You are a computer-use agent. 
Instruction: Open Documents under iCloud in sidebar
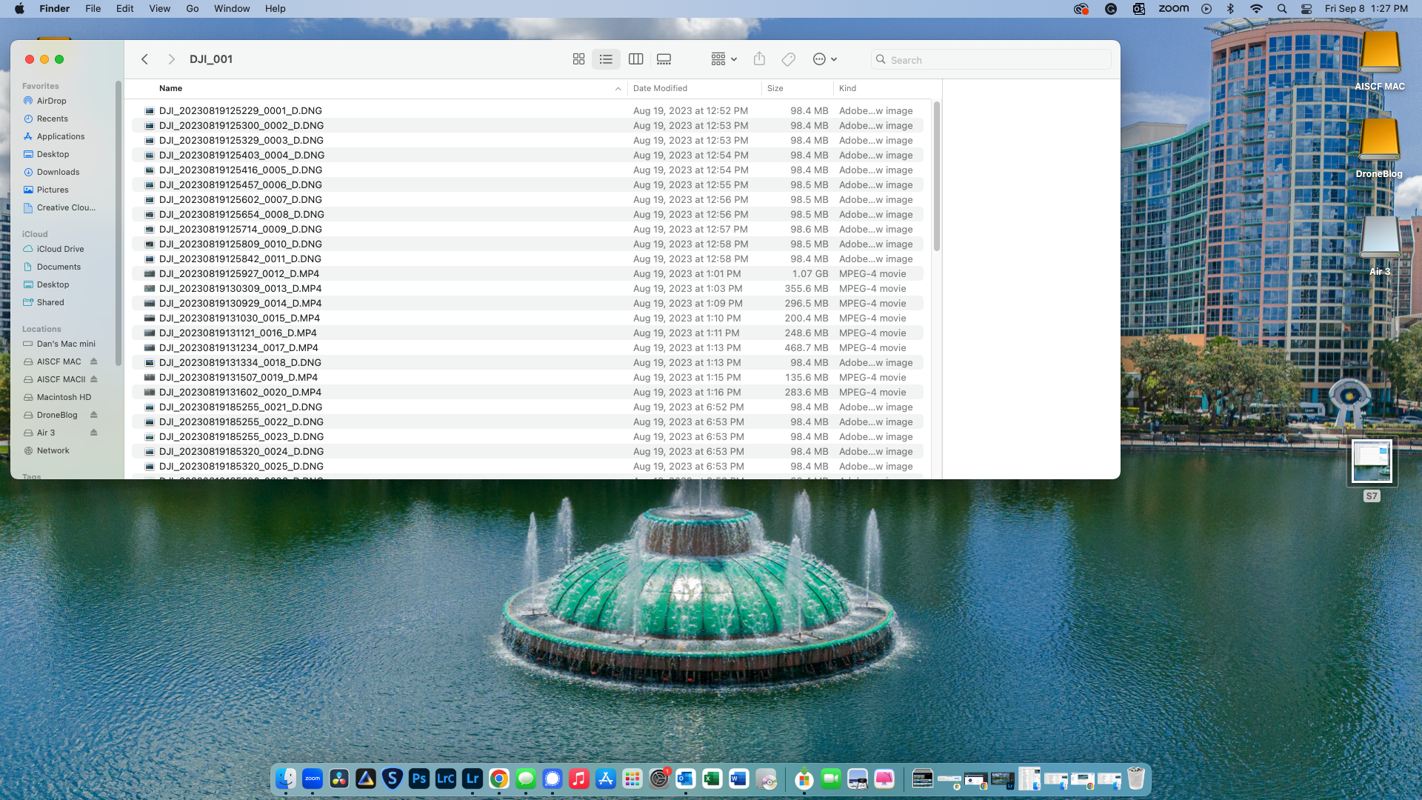59,267
